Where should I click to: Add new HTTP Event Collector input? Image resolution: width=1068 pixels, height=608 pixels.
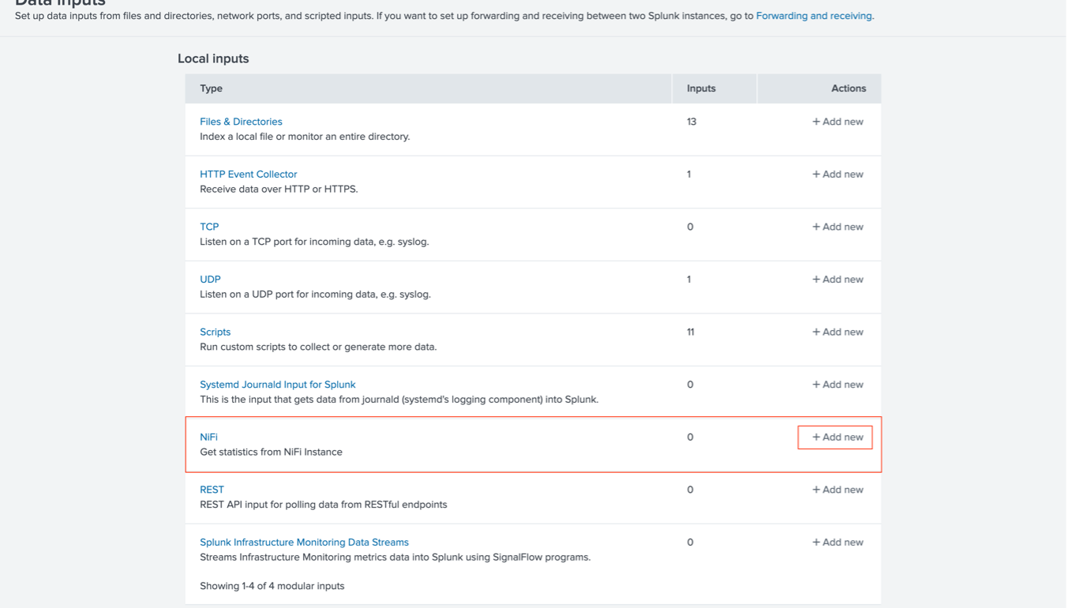pos(838,175)
